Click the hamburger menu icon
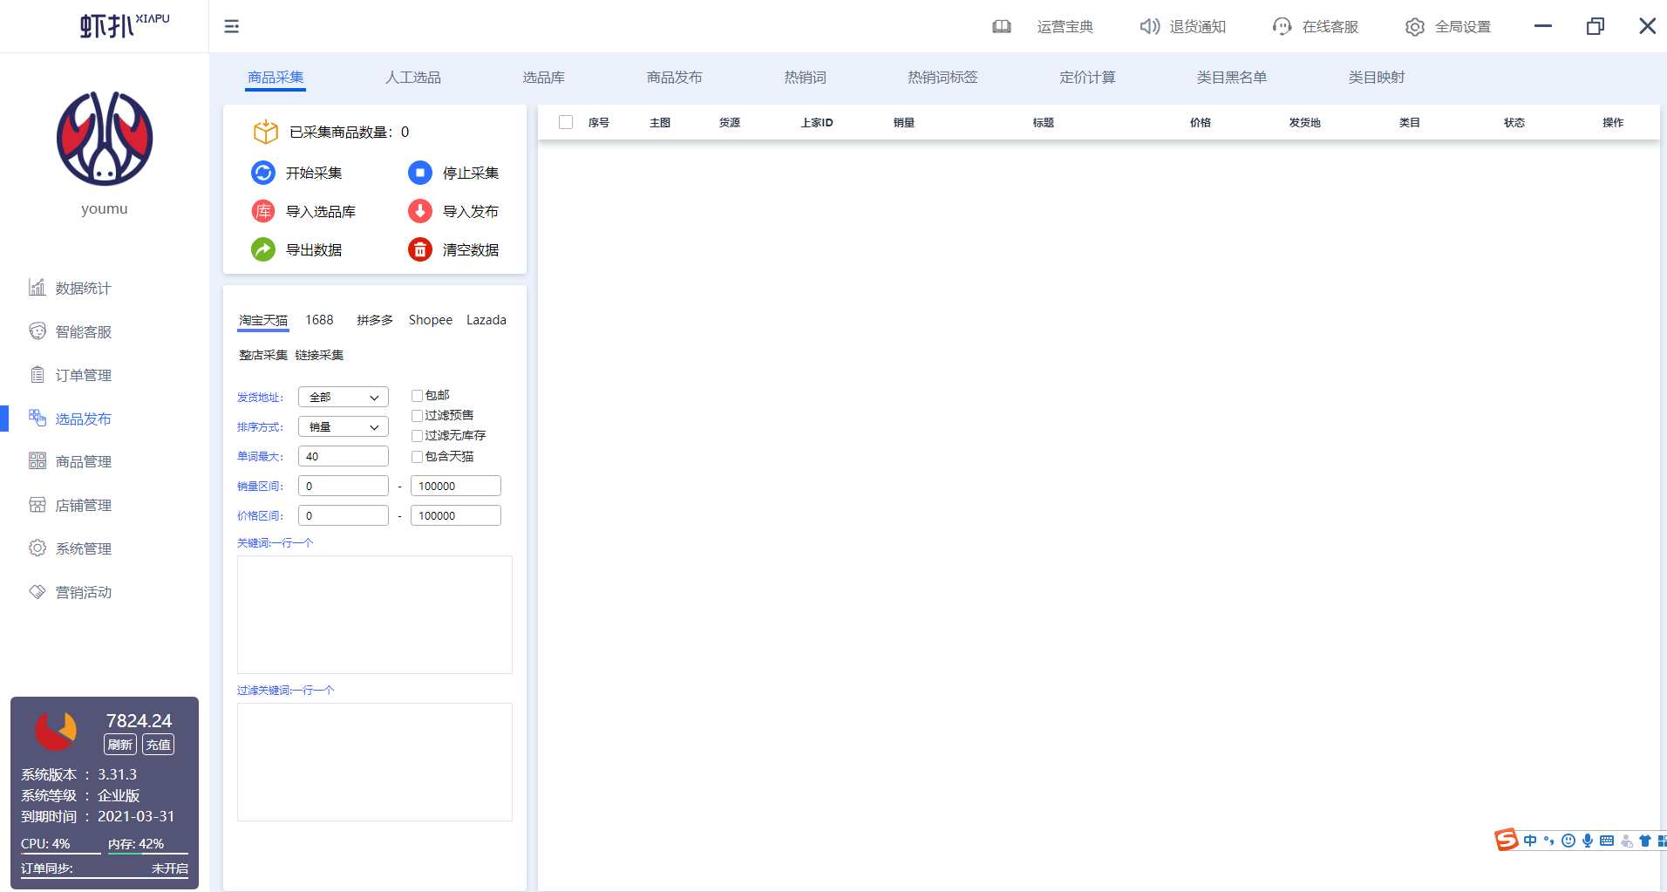 [231, 26]
